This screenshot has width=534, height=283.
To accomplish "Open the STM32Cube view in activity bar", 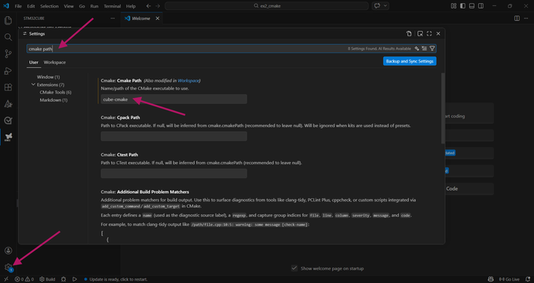I will pos(9,137).
